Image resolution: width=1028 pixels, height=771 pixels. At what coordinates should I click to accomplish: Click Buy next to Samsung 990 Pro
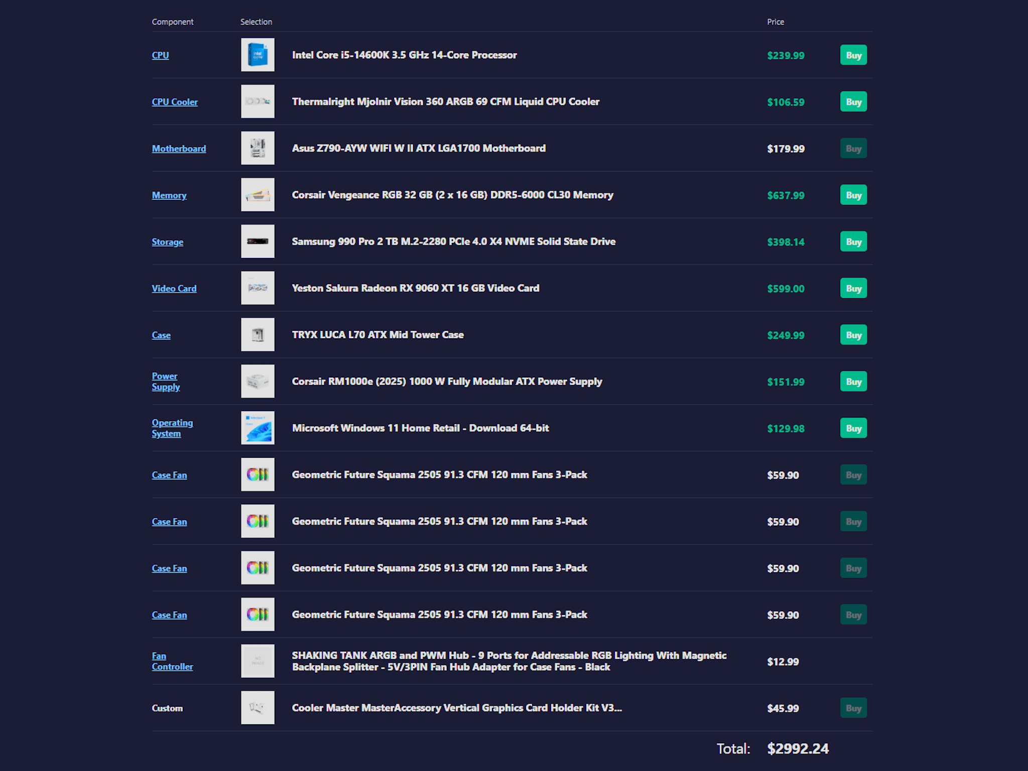(853, 242)
